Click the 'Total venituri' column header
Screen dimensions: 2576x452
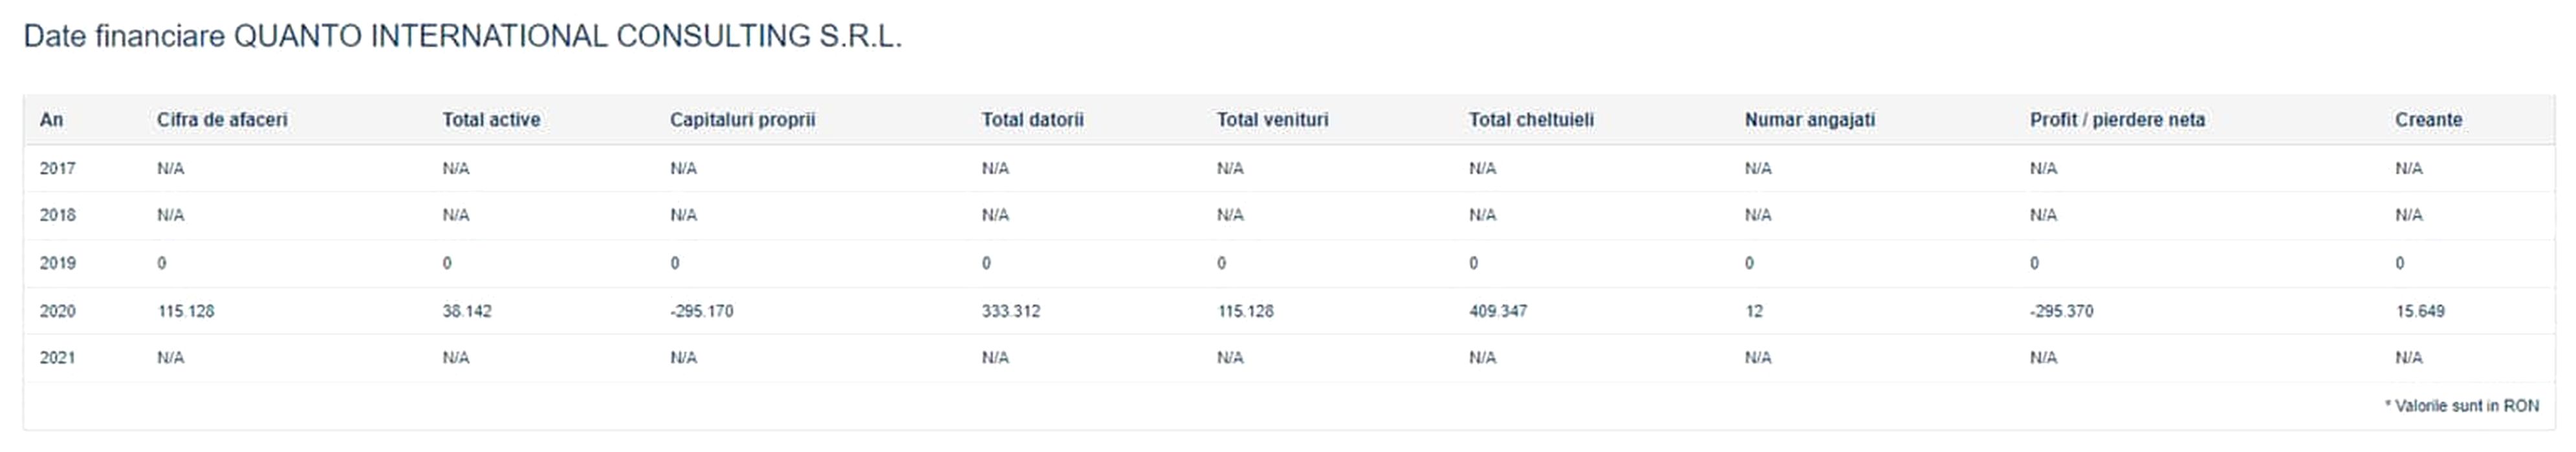coord(1272,119)
